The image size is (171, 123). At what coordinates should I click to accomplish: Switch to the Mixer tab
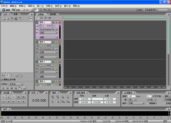[x=53, y=14]
